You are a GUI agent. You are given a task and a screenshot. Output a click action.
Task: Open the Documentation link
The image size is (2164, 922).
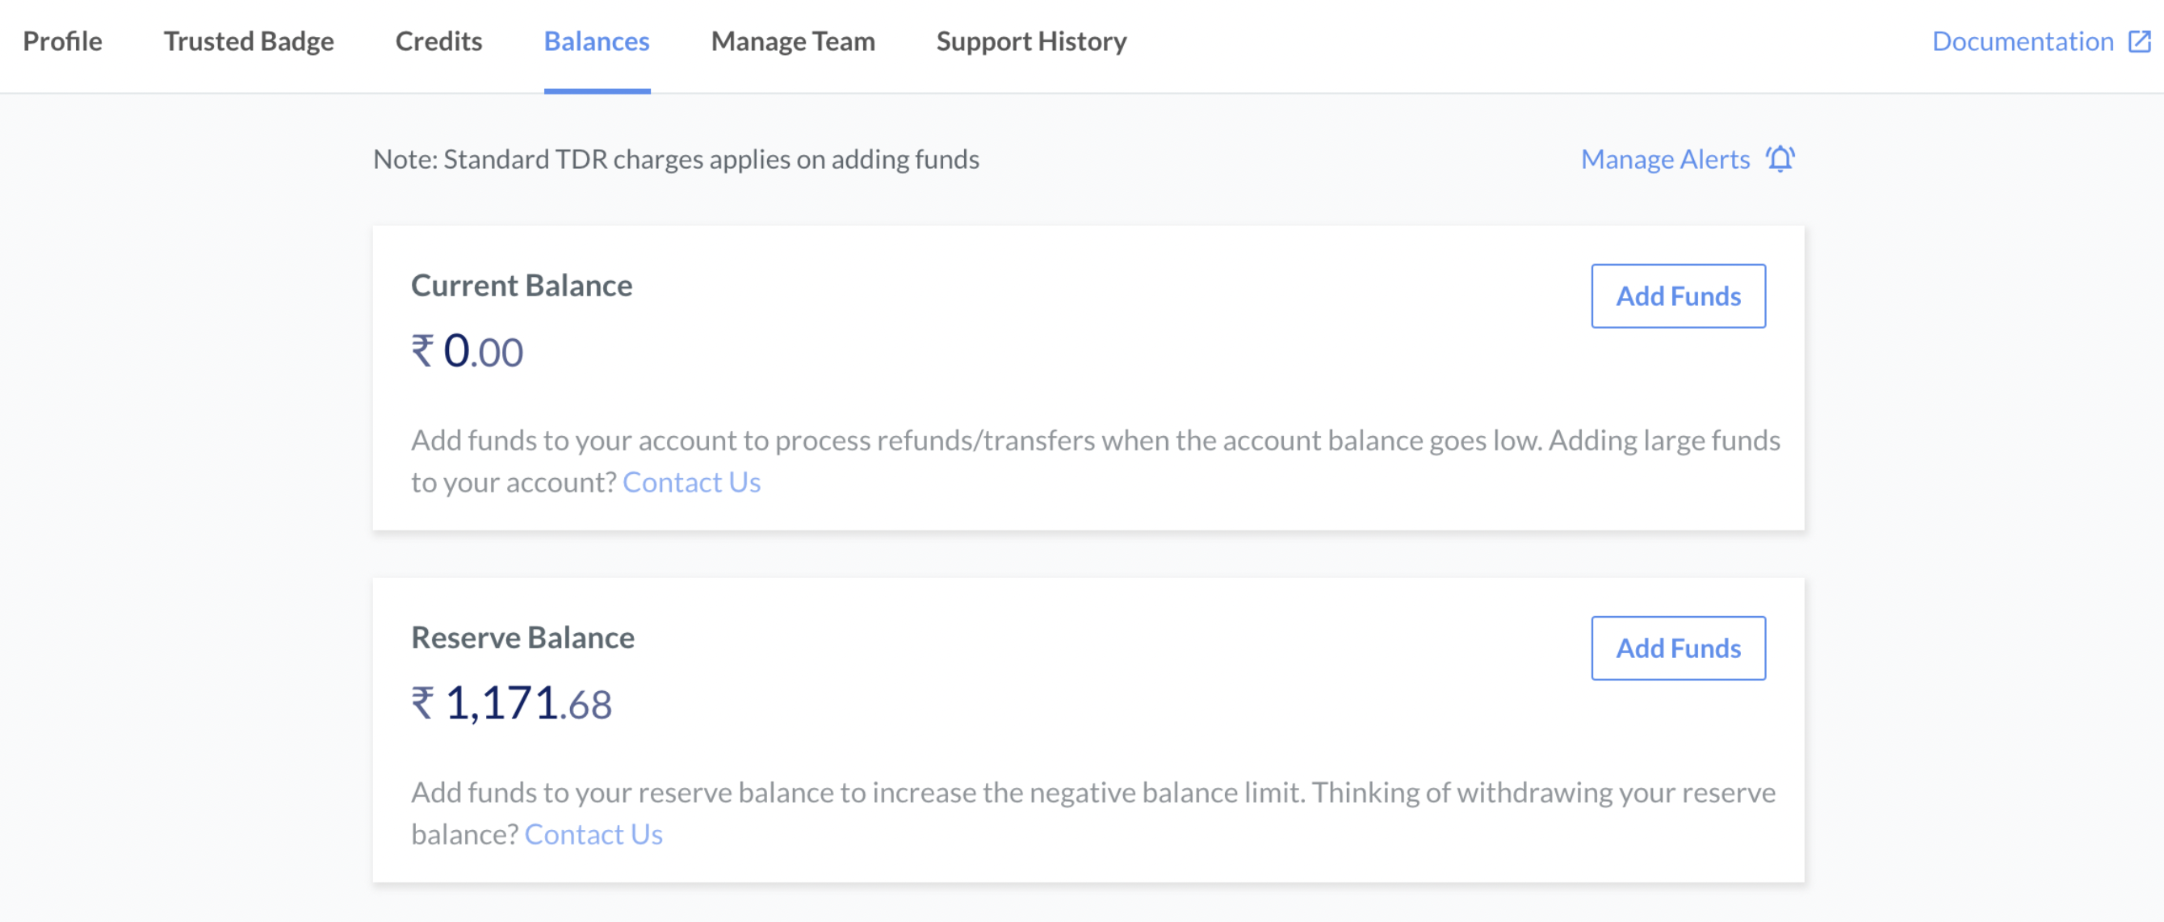[2024, 40]
